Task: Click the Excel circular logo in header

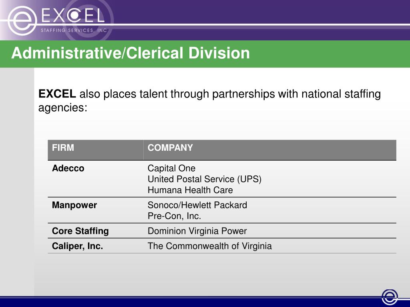Action: coord(23,19)
